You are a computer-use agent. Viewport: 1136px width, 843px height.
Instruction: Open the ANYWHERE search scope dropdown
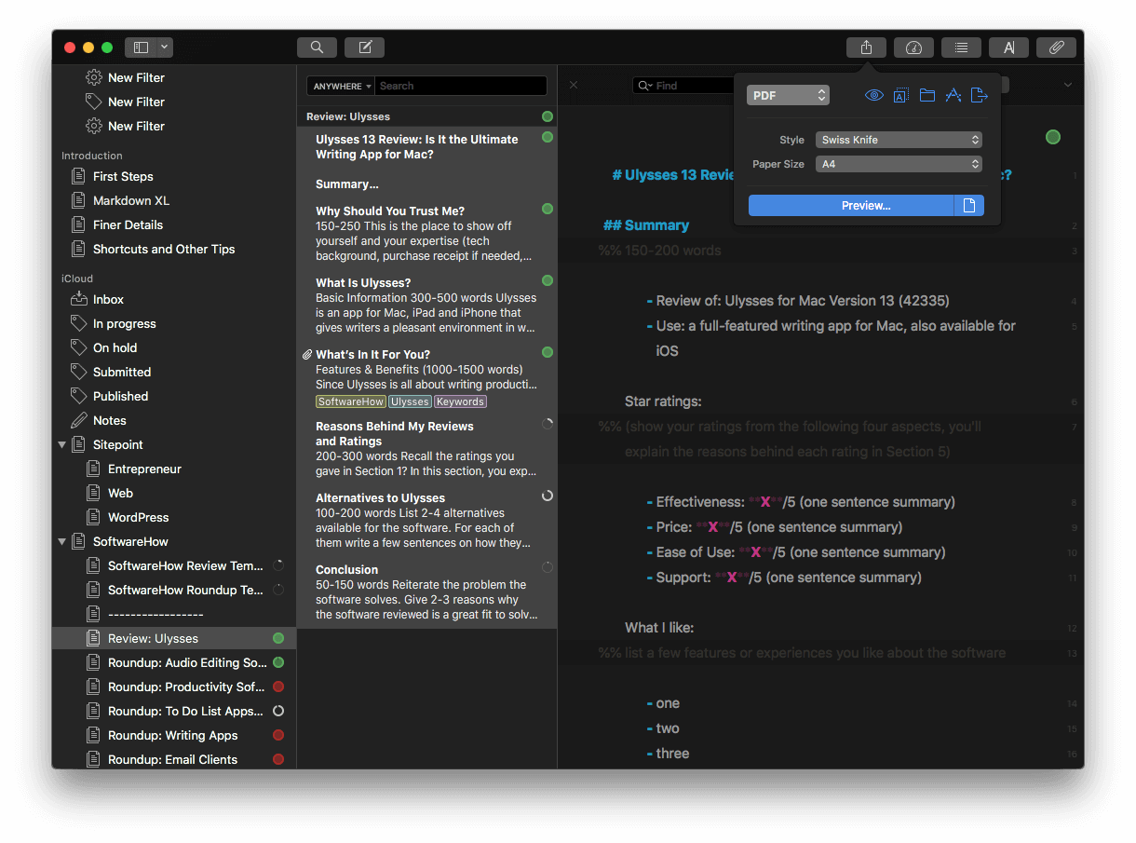(x=342, y=86)
